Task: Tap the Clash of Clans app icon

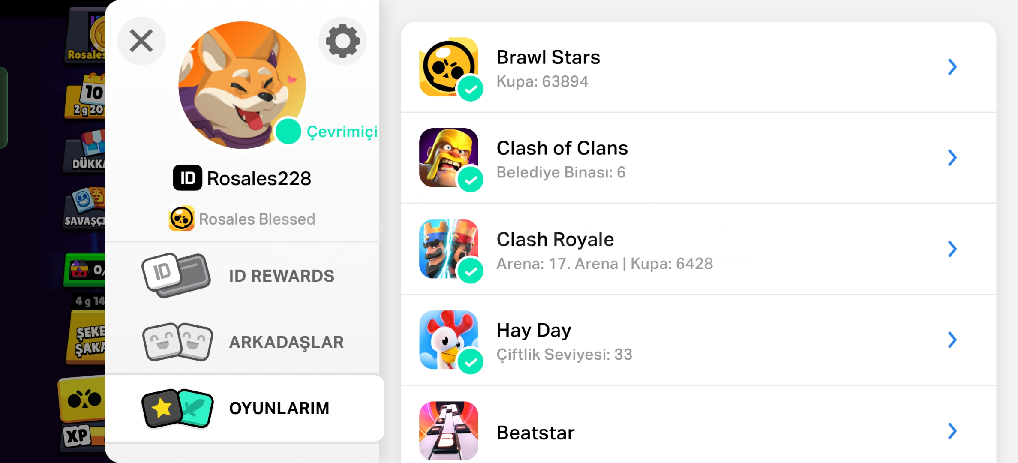Action: click(449, 158)
